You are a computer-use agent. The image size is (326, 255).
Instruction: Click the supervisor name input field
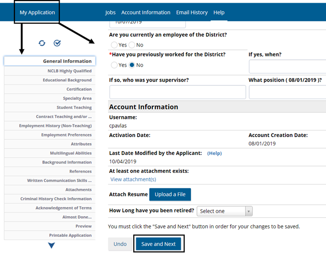click(177, 92)
